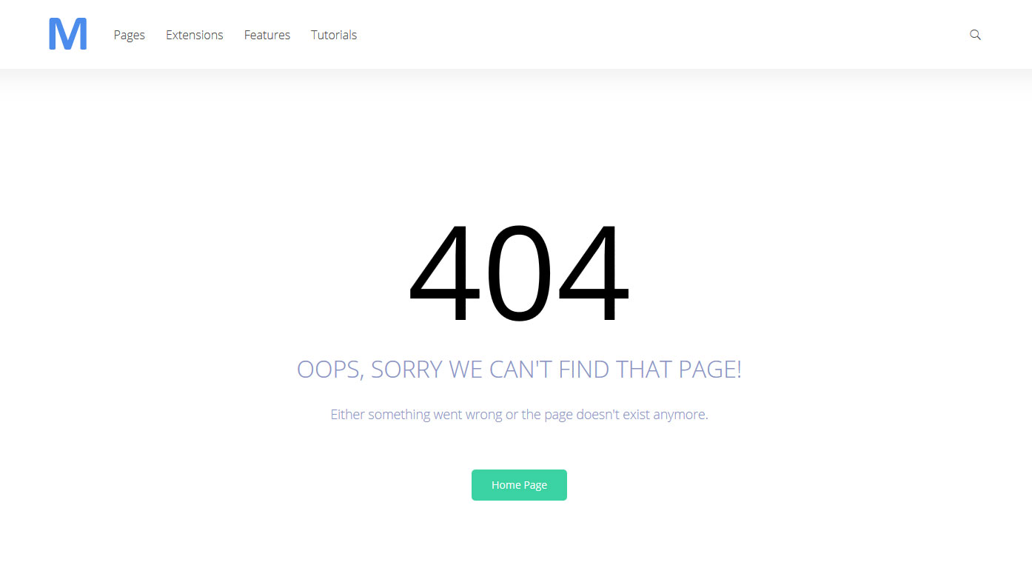Open the Pages menu

[130, 35]
